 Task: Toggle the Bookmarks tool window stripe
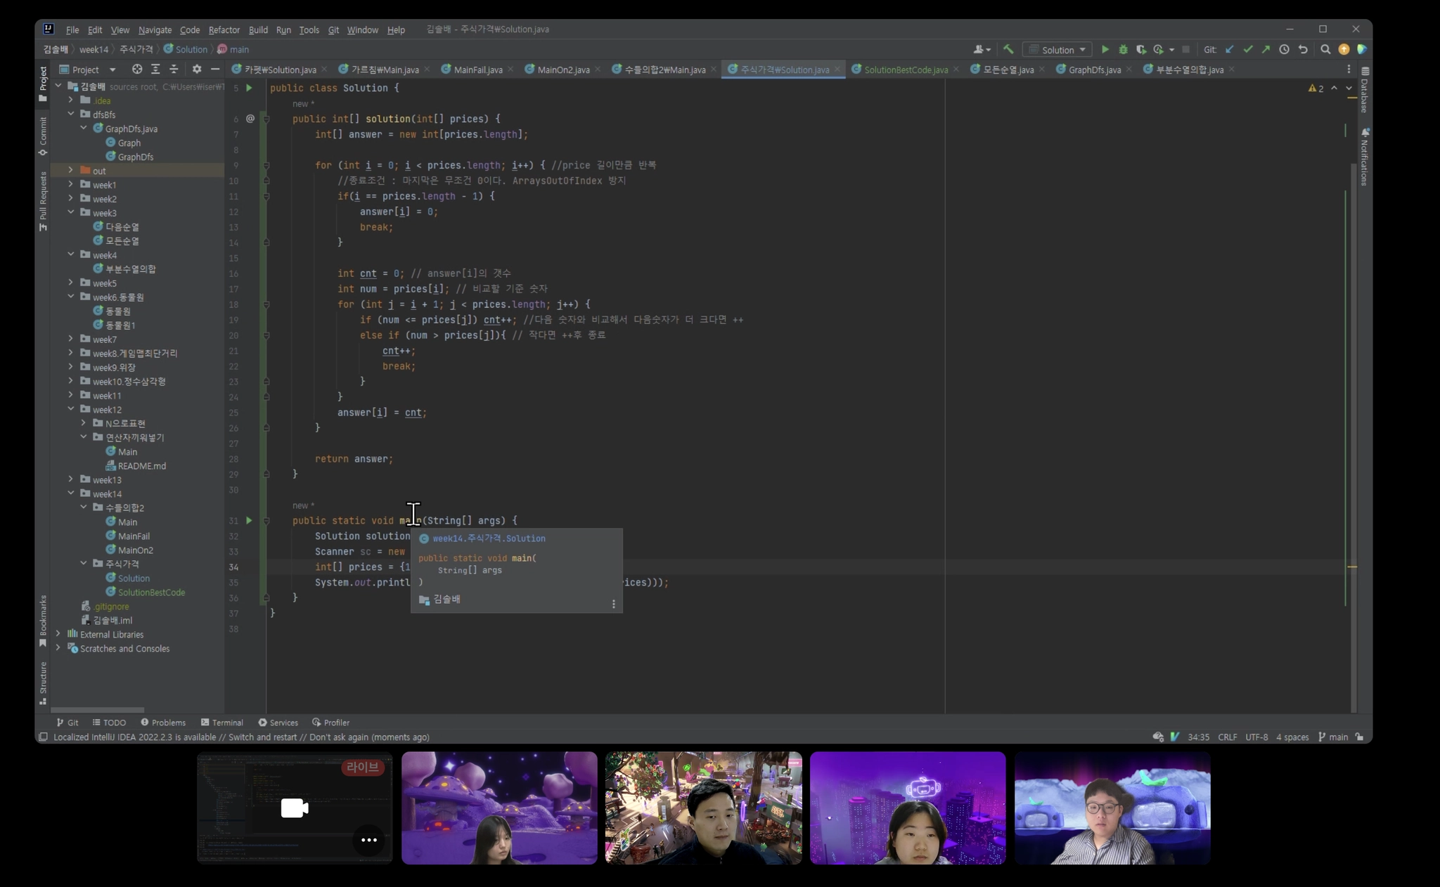click(x=43, y=621)
